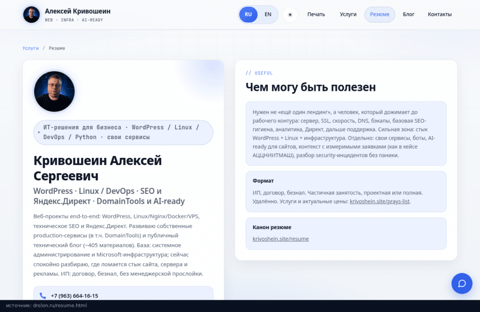Image resolution: width=480 pixels, height=312 pixels.
Task: Click the WEB · INFRA · AI-READY tagline
Action: tap(74, 20)
